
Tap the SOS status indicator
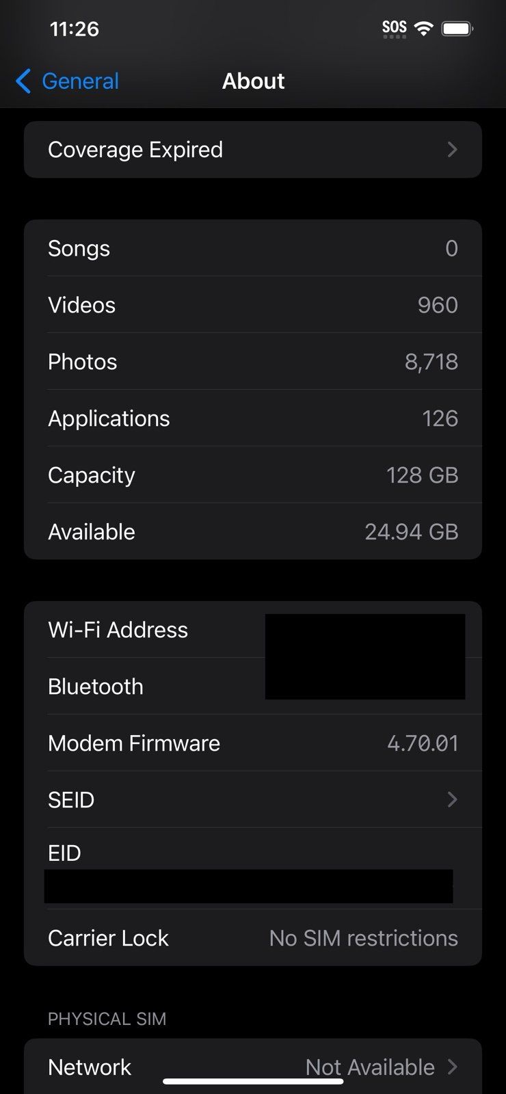[x=393, y=26]
